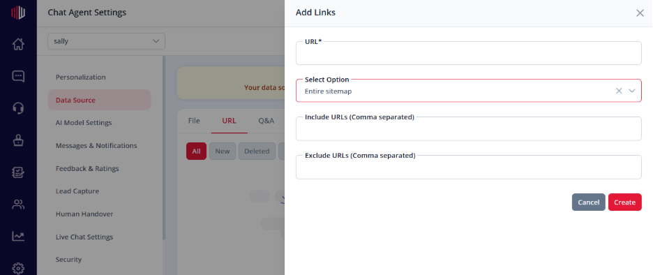Close the Add Links panel
Screen dimensions: 653x275
click(x=640, y=13)
